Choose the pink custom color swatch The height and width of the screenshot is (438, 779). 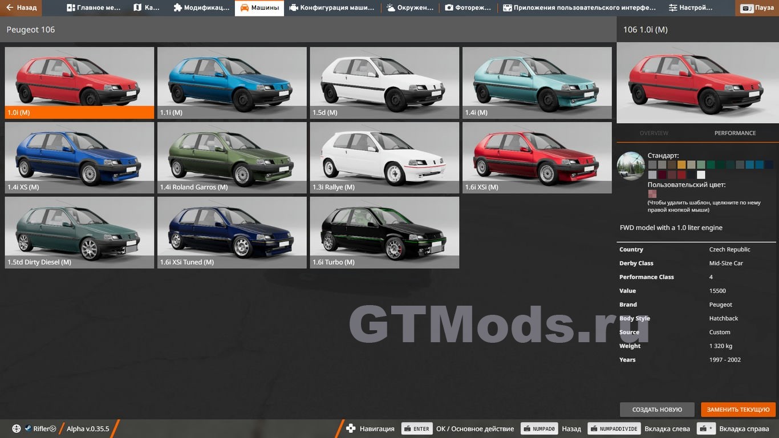[652, 194]
